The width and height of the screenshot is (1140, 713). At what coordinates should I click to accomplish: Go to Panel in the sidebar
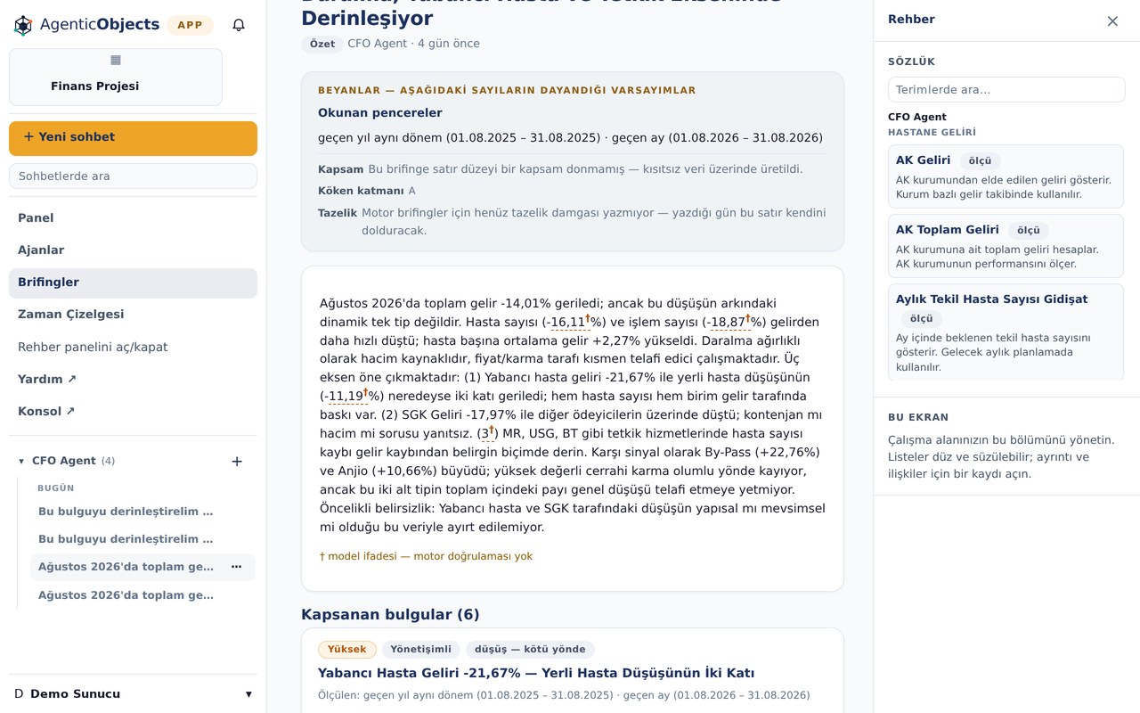(133, 218)
